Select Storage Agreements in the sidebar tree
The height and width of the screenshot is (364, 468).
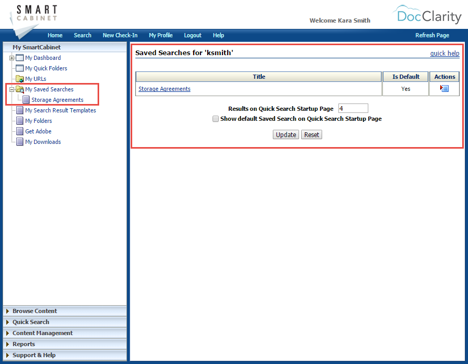click(57, 100)
